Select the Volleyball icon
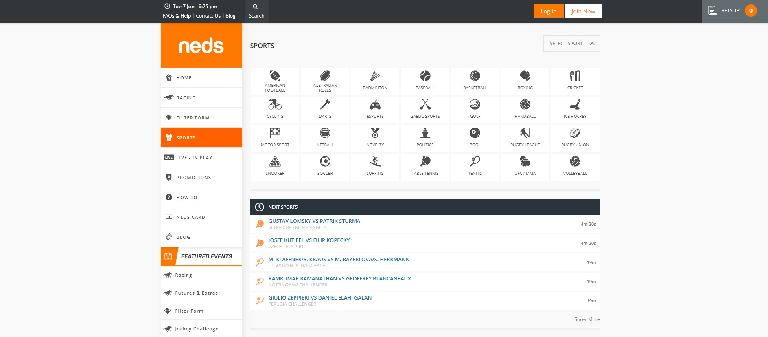This screenshot has height=337, width=768. point(575,162)
